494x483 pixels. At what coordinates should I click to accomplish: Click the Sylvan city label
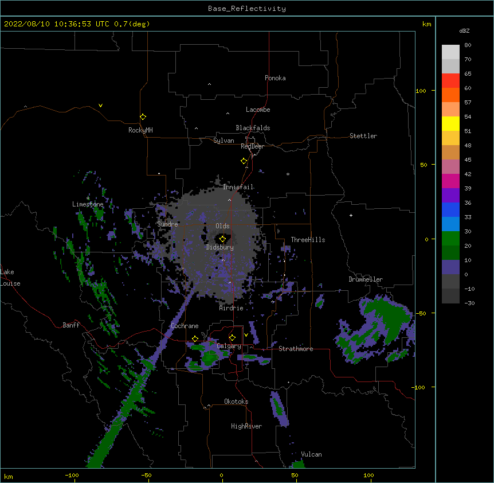coord(224,141)
